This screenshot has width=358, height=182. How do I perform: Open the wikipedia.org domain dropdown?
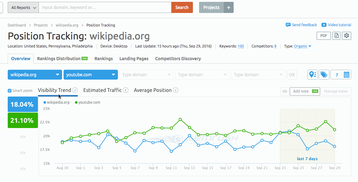pos(35,75)
